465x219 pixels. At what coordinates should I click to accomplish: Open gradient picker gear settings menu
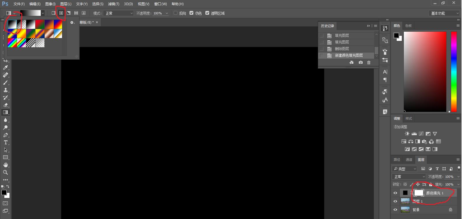coord(72,22)
